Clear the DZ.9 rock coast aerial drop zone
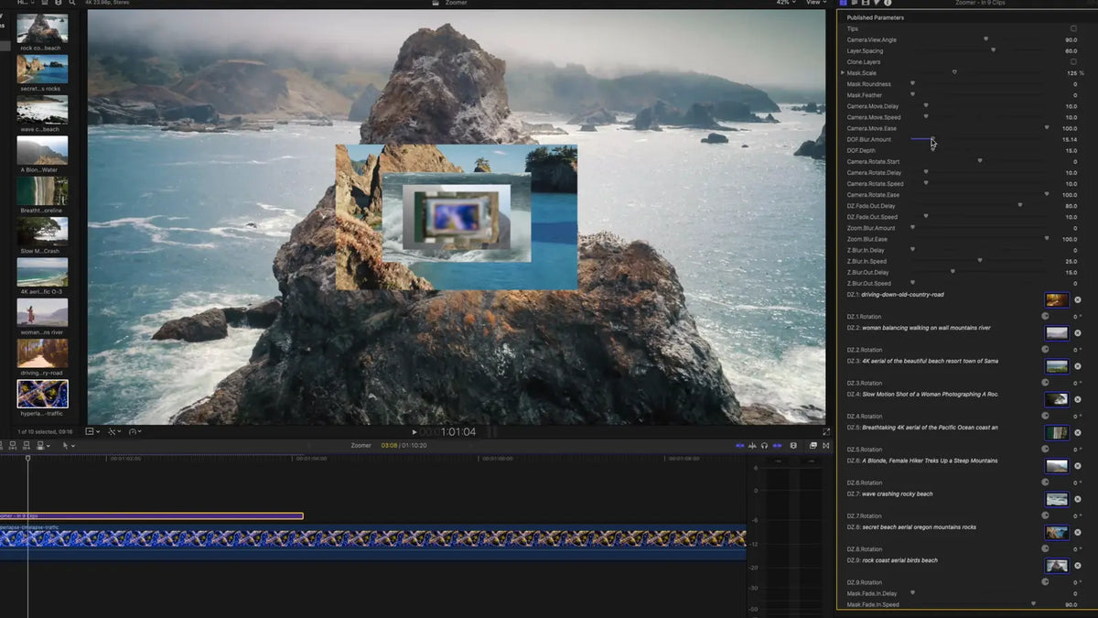The image size is (1098, 618). 1077,566
